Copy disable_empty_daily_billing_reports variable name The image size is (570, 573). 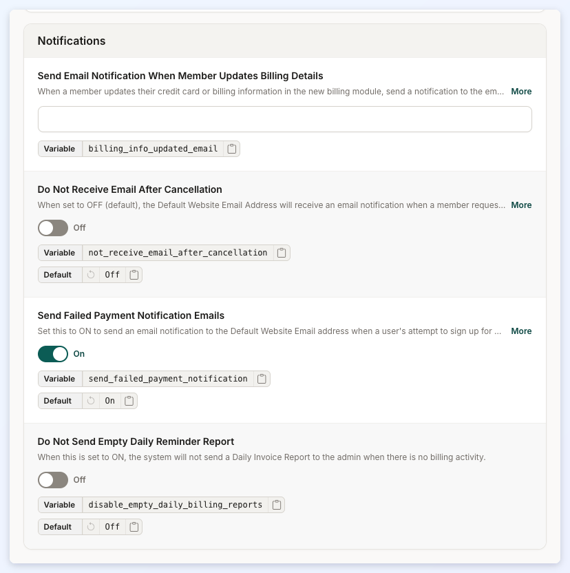click(277, 505)
